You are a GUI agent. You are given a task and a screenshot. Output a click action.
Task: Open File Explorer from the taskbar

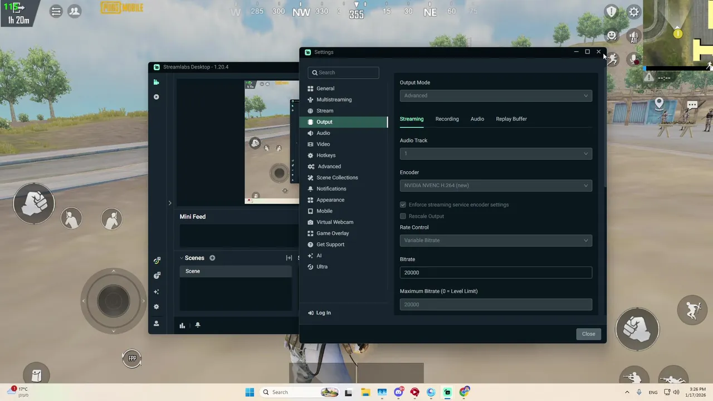click(x=365, y=392)
